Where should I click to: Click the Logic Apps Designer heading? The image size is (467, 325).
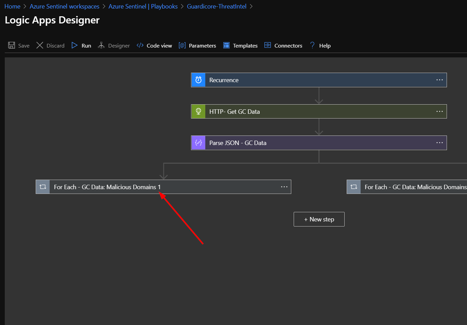pyautogui.click(x=52, y=20)
